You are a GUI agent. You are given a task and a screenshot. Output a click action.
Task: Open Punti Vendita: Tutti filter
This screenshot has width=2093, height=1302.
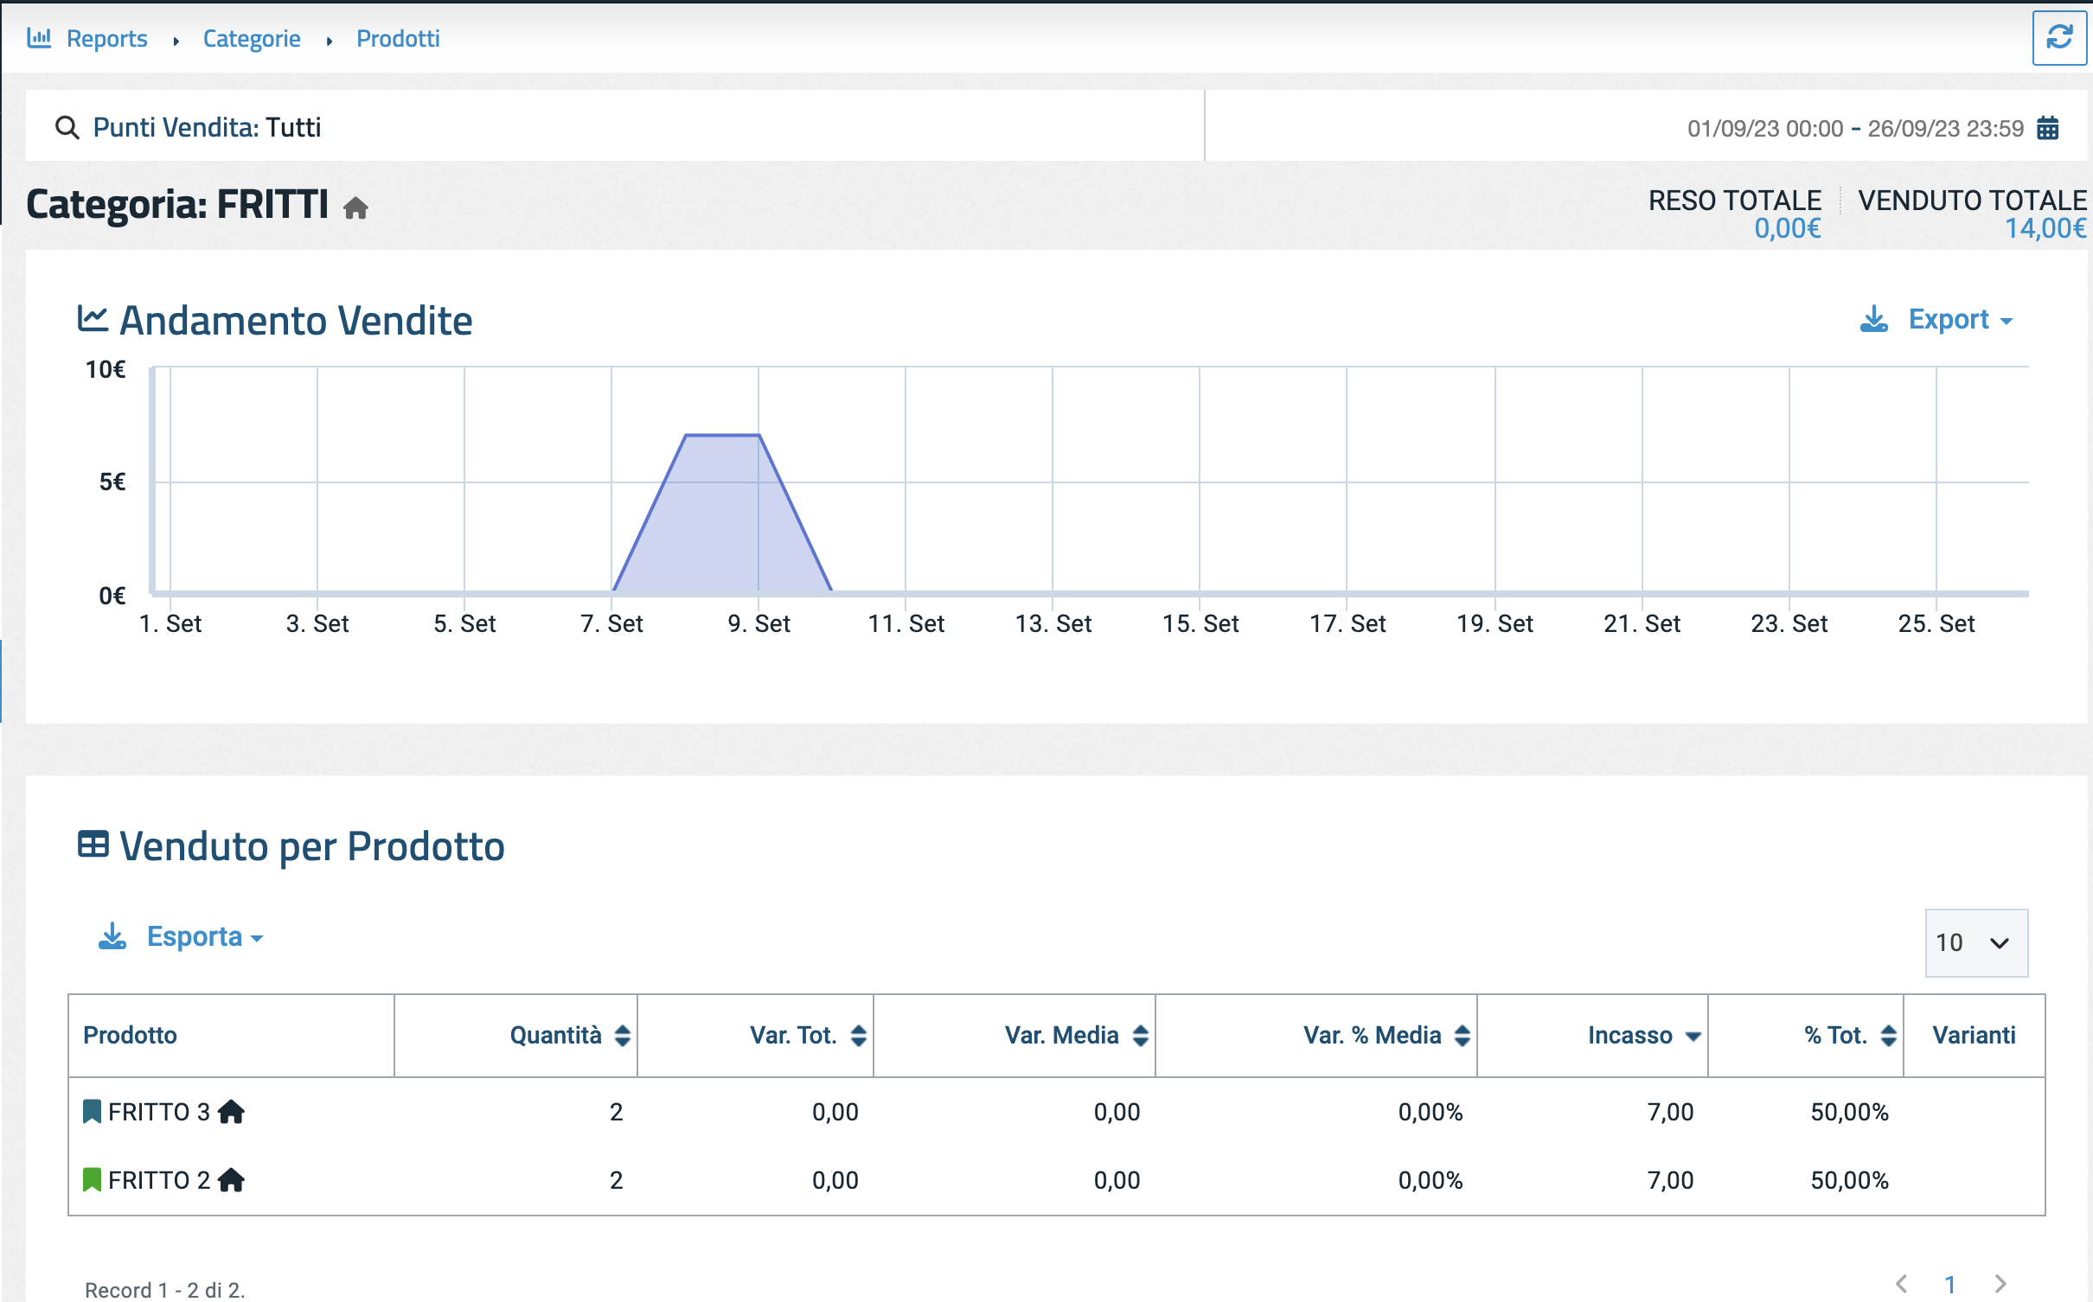click(207, 127)
